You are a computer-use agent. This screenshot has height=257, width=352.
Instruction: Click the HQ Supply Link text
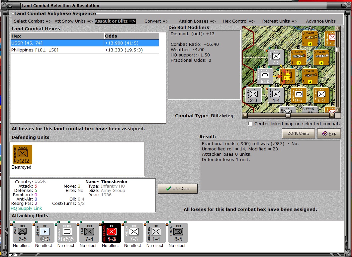pos(26,208)
